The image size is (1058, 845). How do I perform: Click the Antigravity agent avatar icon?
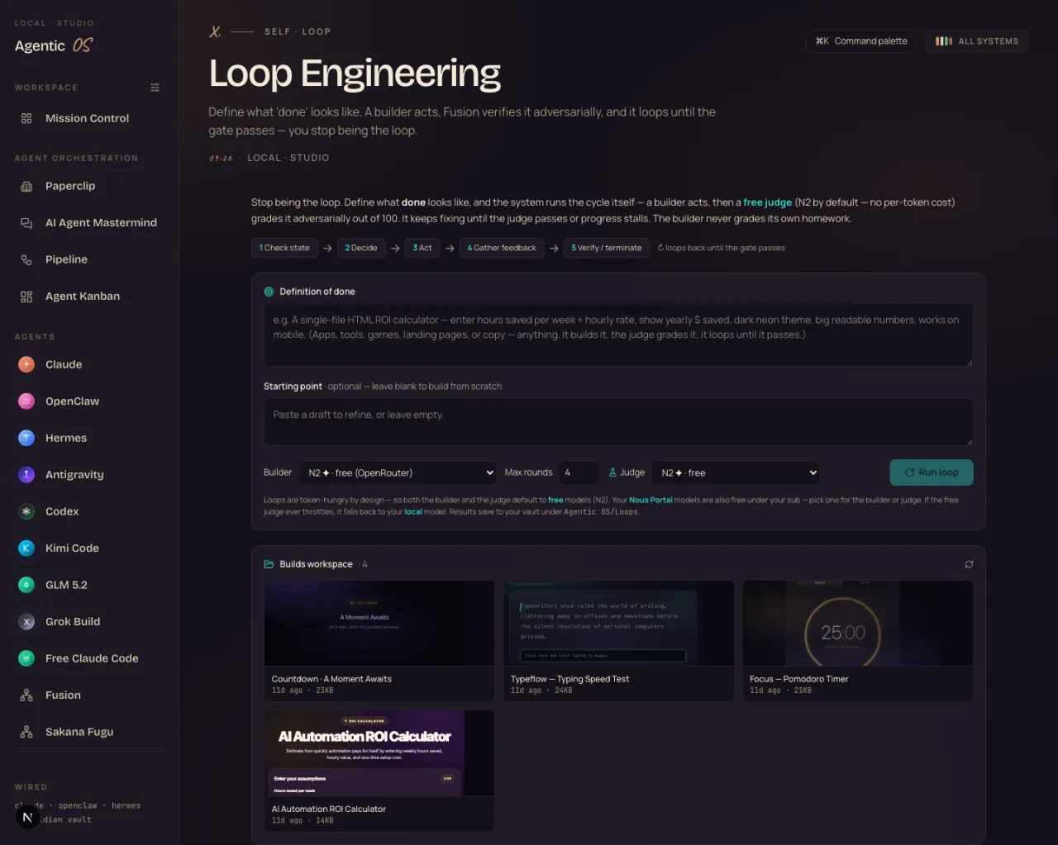[x=26, y=474]
